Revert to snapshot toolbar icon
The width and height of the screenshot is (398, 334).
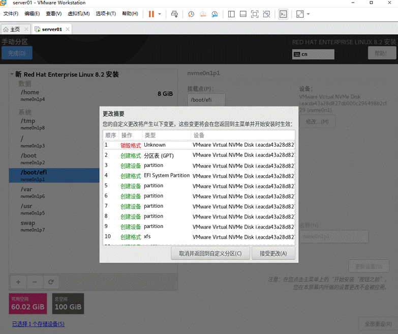click(203, 14)
